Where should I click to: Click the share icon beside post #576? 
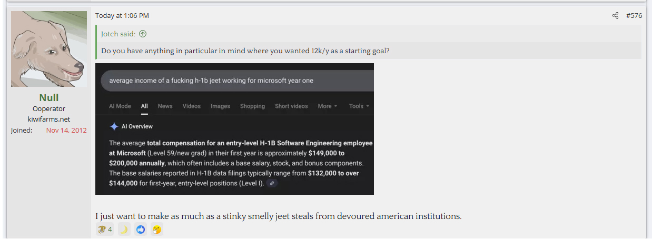[x=615, y=16]
